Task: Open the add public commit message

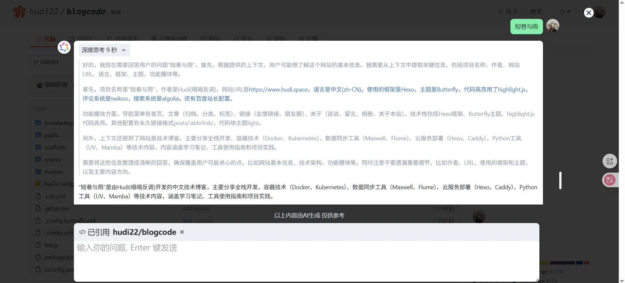Action: coord(196,208)
